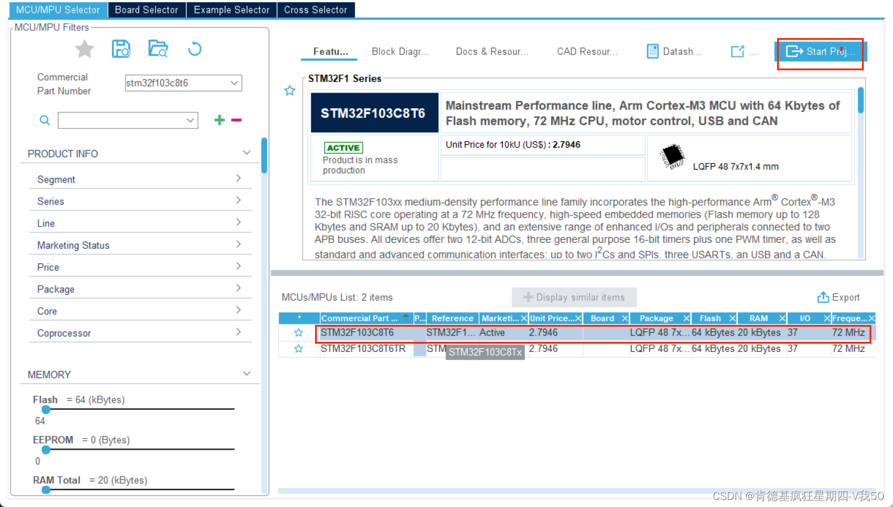Click the RAM Total slider handle
Image resolution: width=893 pixels, height=507 pixels.
tap(46, 489)
